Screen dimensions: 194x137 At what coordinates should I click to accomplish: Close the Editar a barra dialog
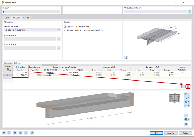[190, 3]
